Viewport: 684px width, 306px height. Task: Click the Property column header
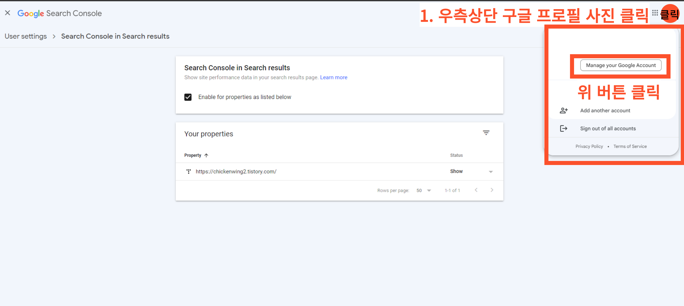click(x=192, y=155)
